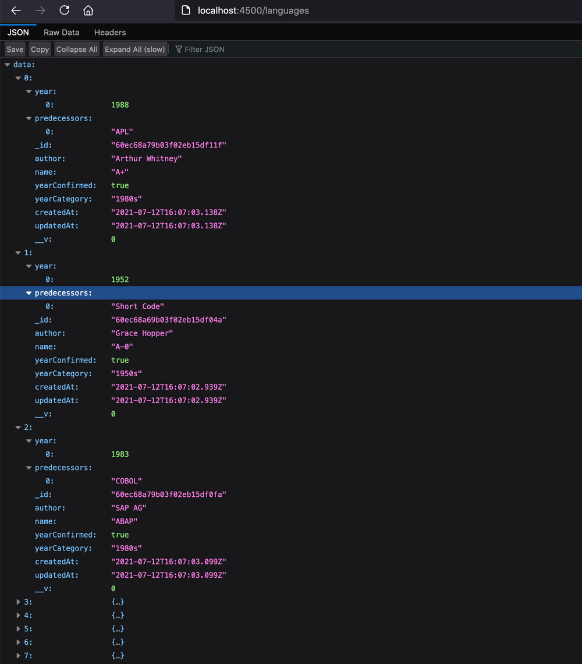Image resolution: width=582 pixels, height=664 pixels.
Task: Collapse the year array under item 2
Action: [x=29, y=440]
